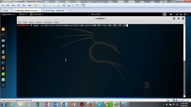Select the Terminal icon in Kali dock

click(x=3, y=35)
